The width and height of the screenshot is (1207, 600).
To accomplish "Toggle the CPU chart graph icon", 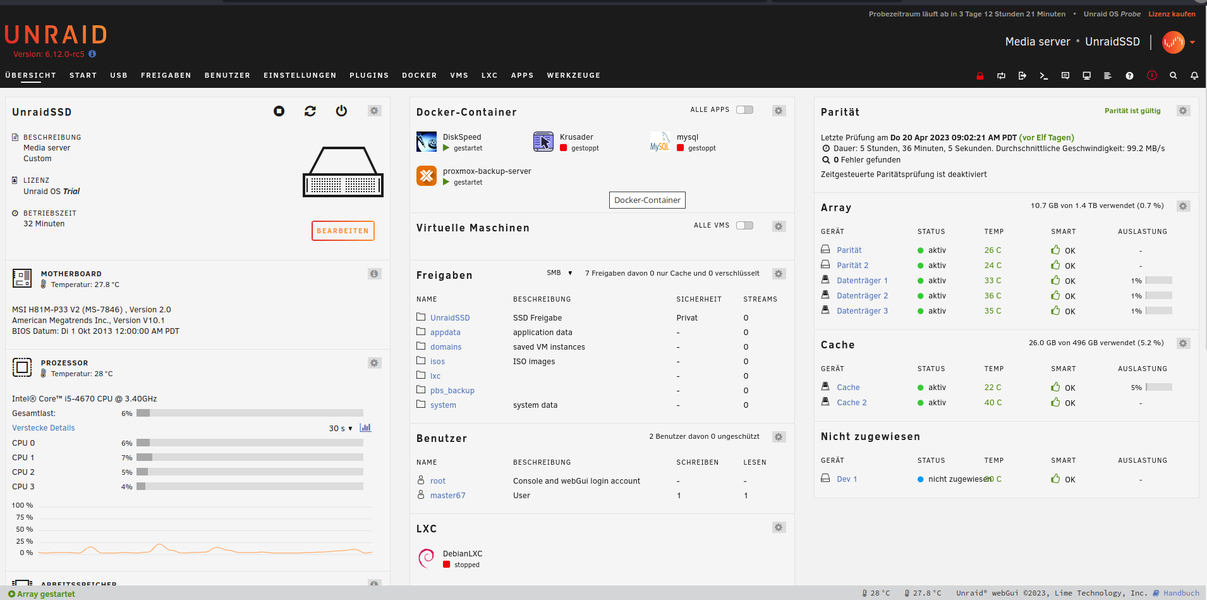I will [x=365, y=428].
